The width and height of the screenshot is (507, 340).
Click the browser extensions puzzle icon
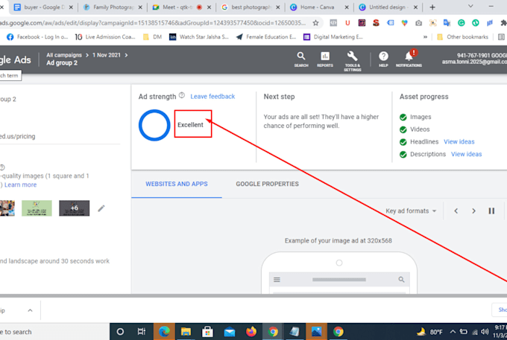pyautogui.click(x=503, y=23)
